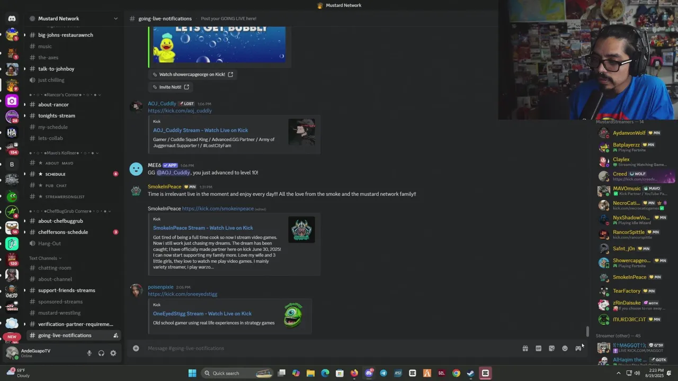
Task: Open the talk-to-johnboy channel
Action: pos(74,69)
